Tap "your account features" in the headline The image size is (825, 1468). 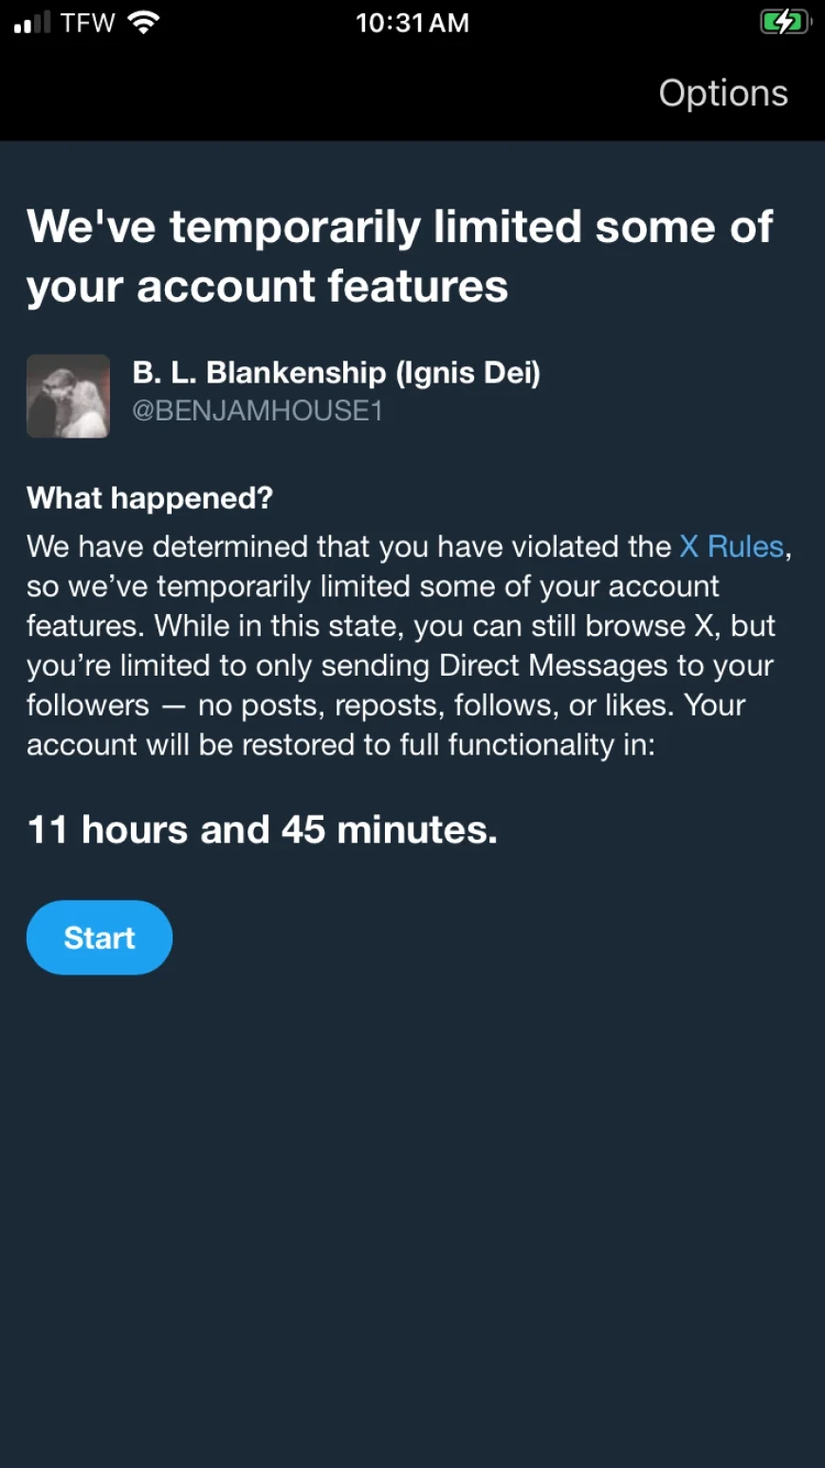pos(267,287)
